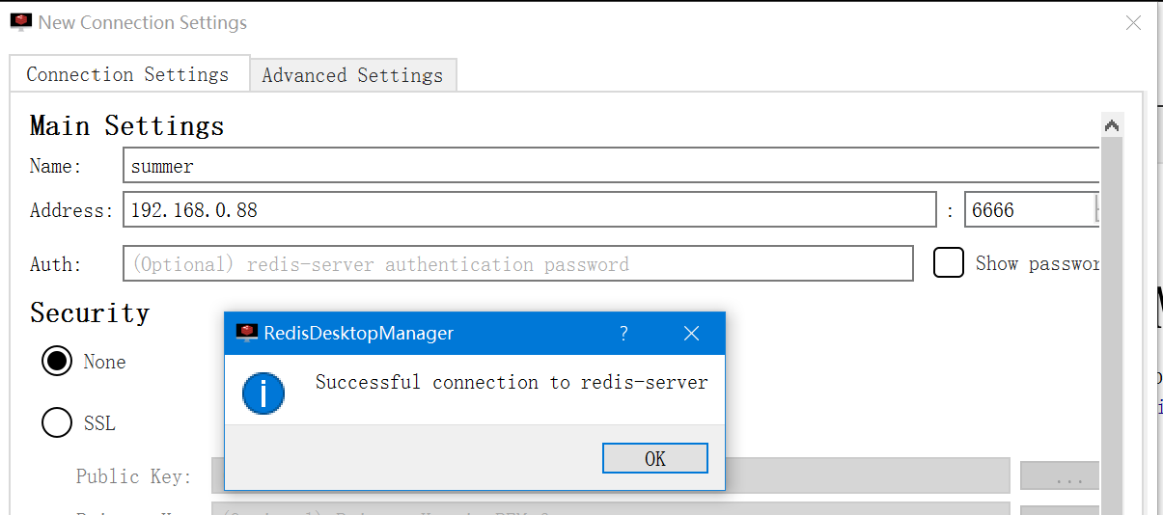
Task: Click the vertical scrollbar track
Action: (1111, 318)
